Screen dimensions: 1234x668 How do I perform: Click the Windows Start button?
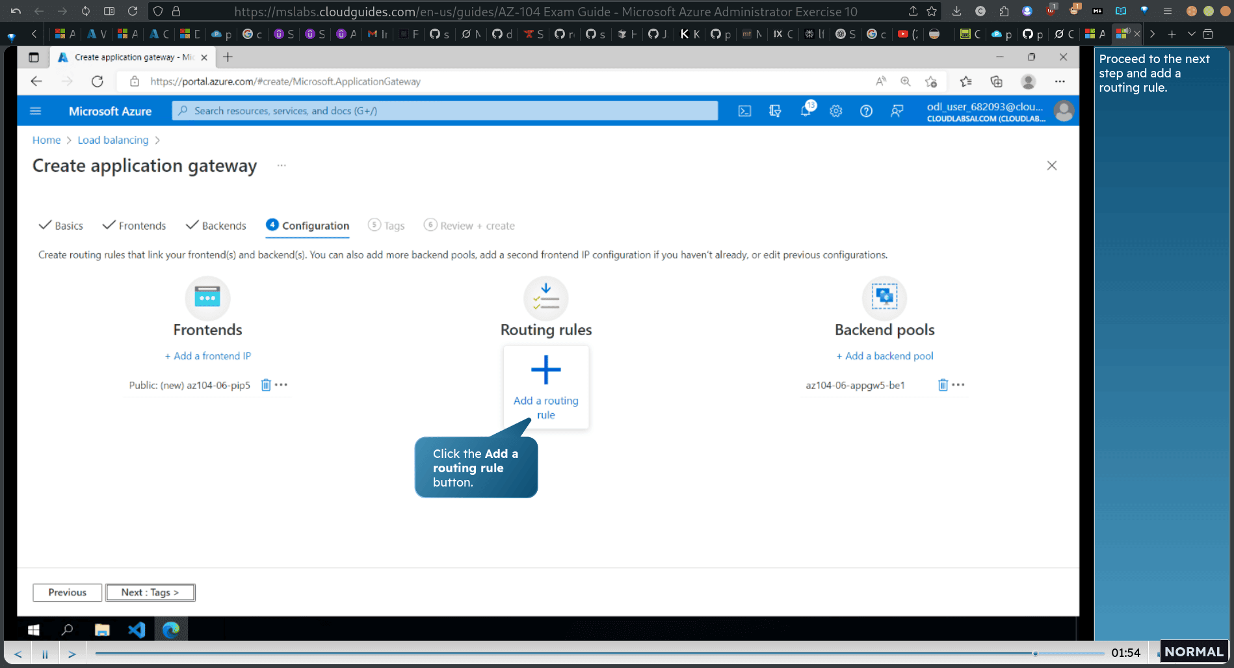click(x=34, y=630)
